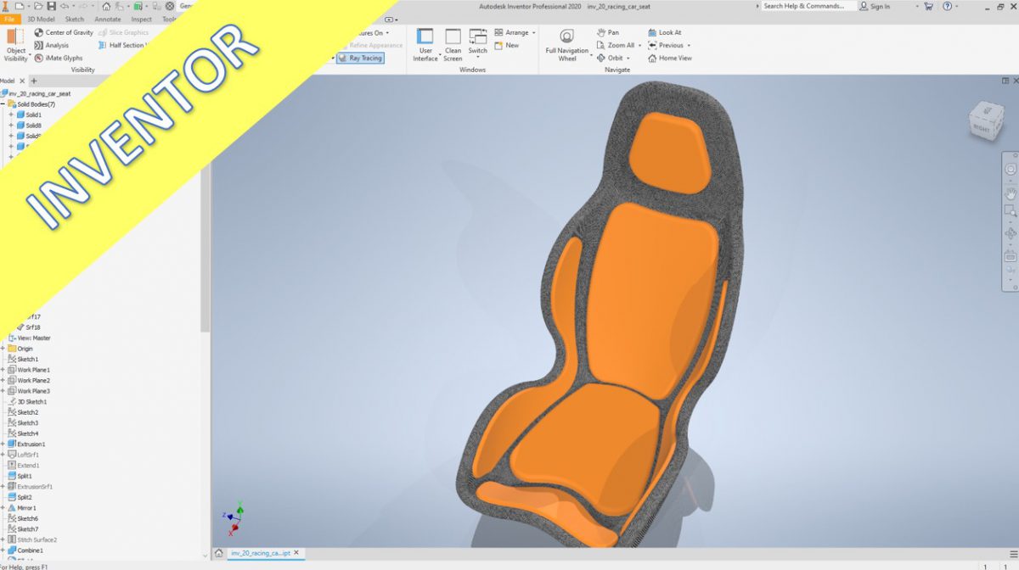Viewport: 1019px width, 570px height.
Task: Activate the Look At tool
Action: coord(668,32)
